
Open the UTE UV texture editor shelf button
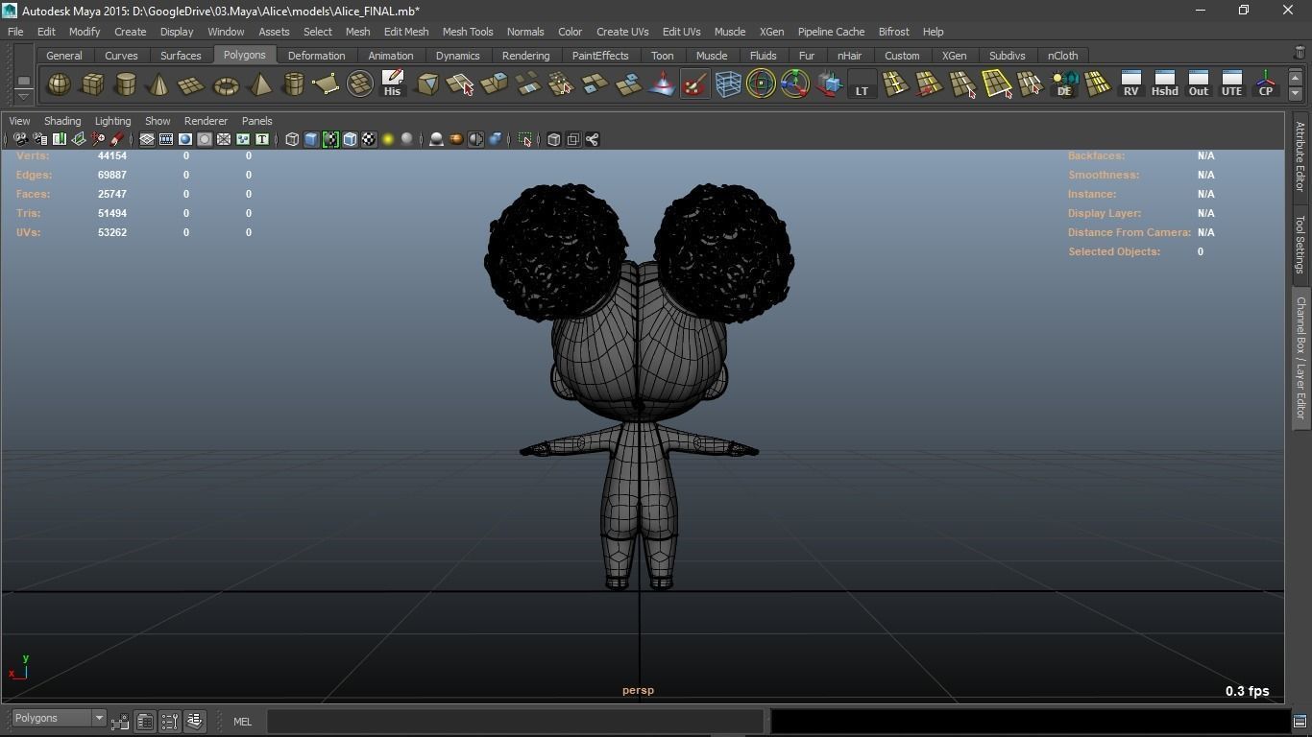click(1232, 84)
